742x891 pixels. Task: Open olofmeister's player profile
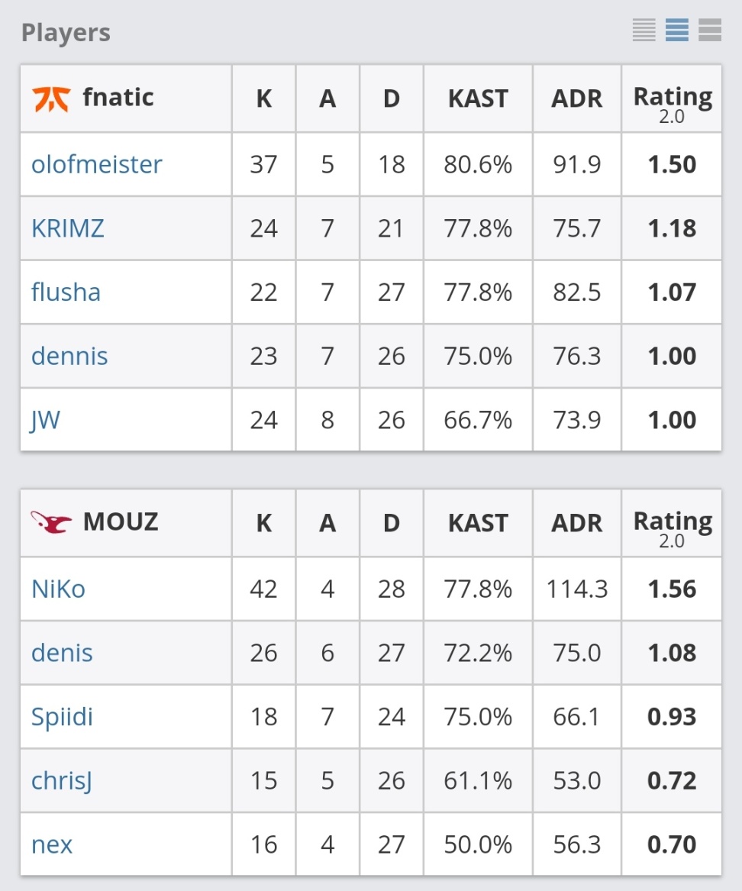pyautogui.click(x=97, y=164)
